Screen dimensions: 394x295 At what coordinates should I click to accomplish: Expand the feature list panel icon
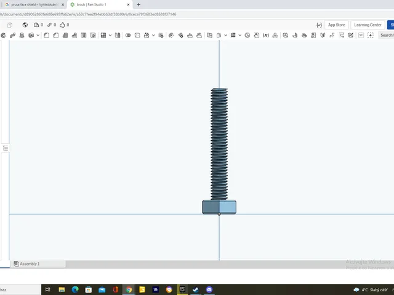pos(6,148)
